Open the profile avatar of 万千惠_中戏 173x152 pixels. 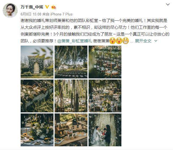(x=10, y=10)
